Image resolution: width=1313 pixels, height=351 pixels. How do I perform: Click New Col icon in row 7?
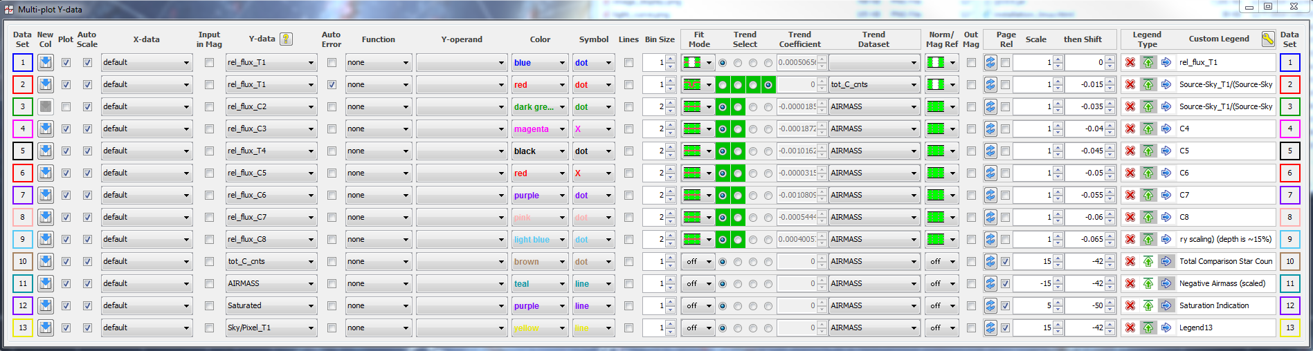[x=46, y=195]
